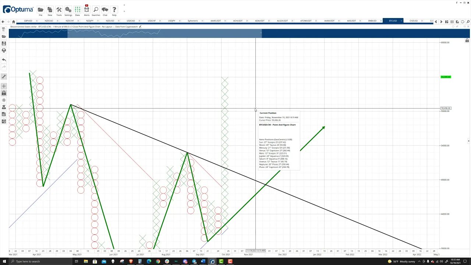Open the Chat bubbles icon

point(105,10)
